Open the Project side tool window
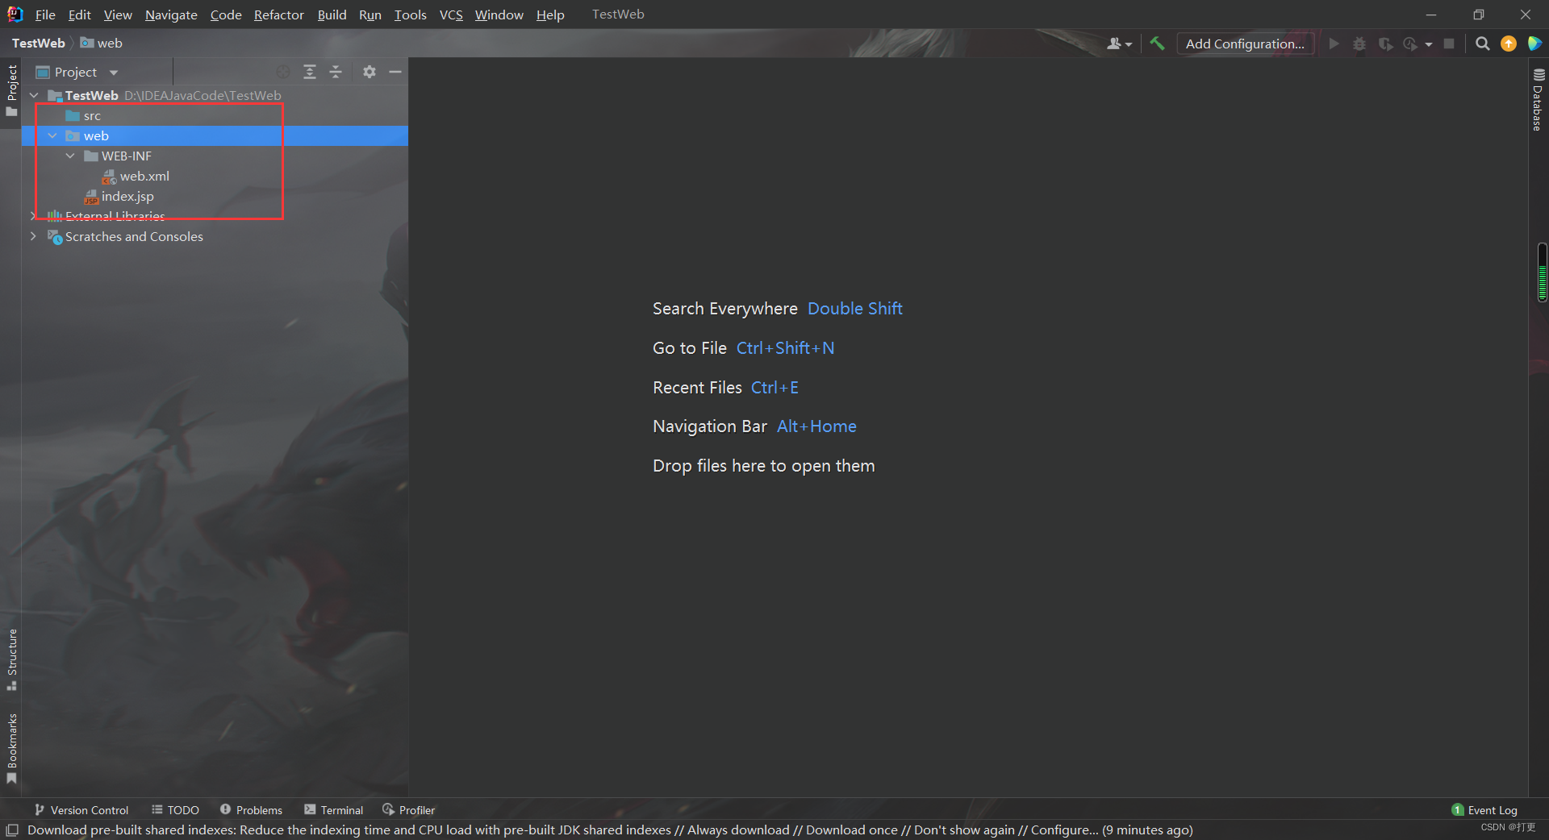Screen dimensions: 1549x840 pos(11,90)
